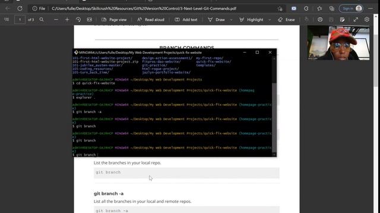Click 'List all the branches in your local and remote repos.'
Viewport: 380px width, 213px height.
point(142,201)
